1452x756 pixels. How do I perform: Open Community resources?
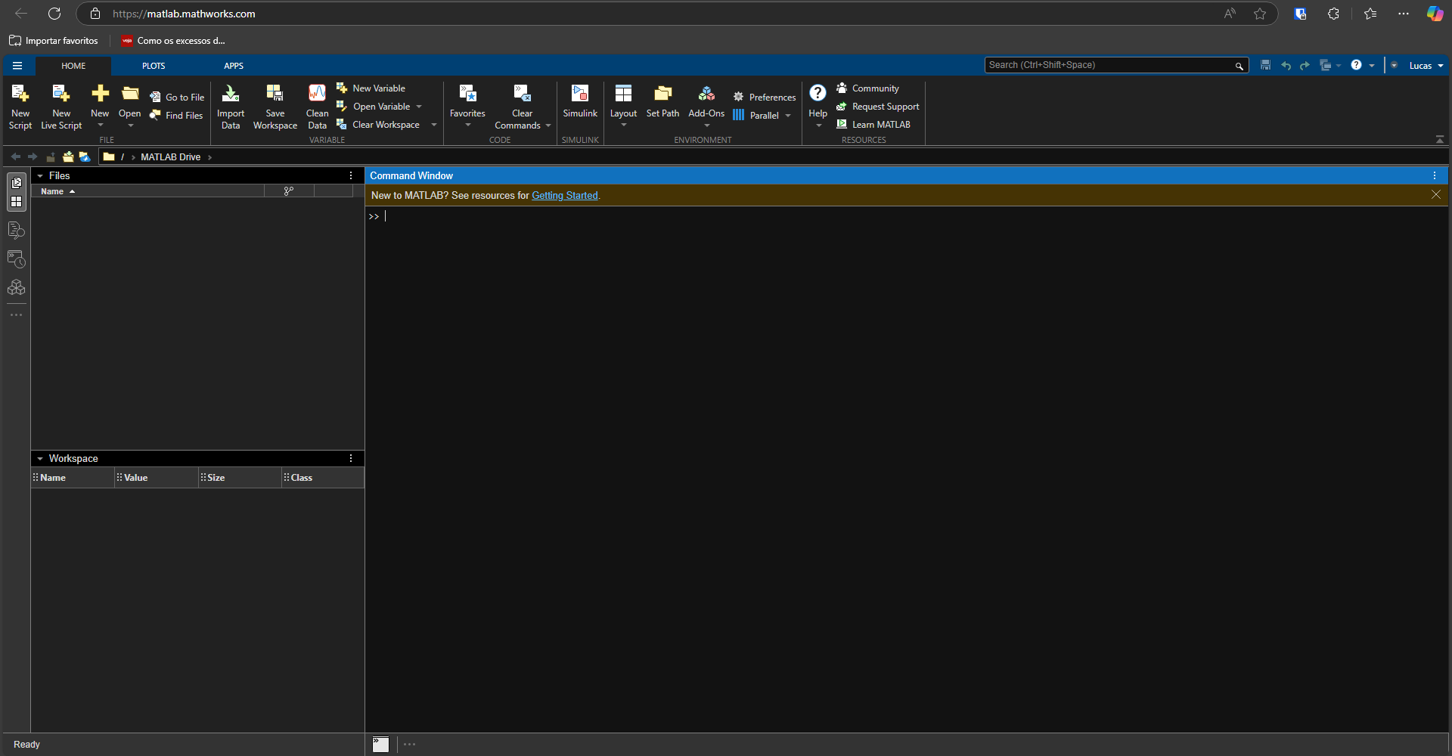[867, 88]
